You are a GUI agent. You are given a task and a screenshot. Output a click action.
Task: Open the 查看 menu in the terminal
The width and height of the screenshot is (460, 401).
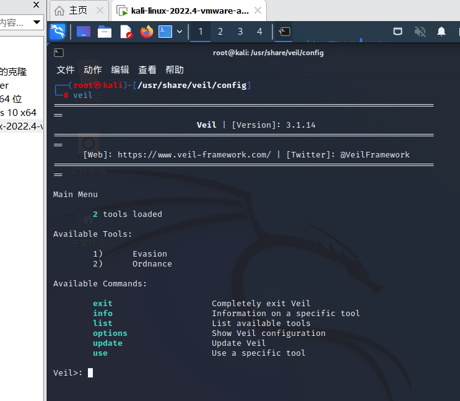coord(147,70)
